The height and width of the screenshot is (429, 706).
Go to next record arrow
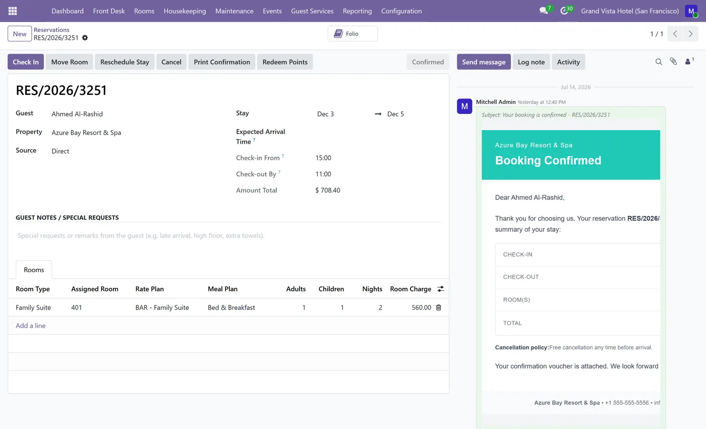691,34
